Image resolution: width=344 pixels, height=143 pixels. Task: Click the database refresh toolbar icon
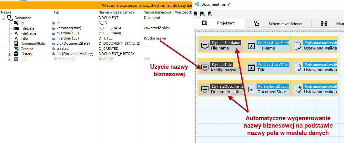pos(203,14)
